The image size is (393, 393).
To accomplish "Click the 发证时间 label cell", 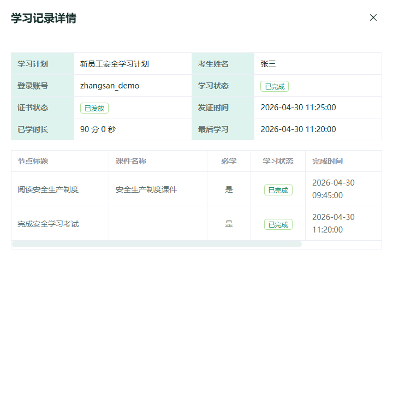I will click(x=223, y=108).
